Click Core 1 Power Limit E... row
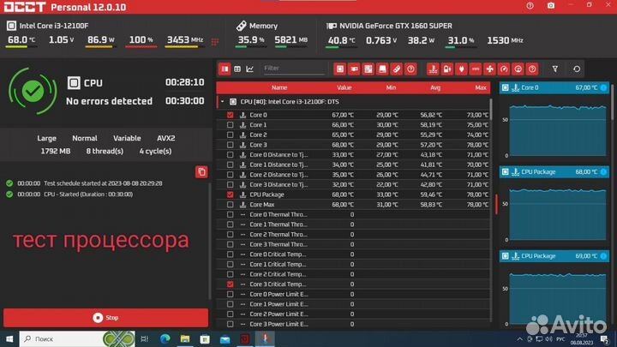 (353, 304)
